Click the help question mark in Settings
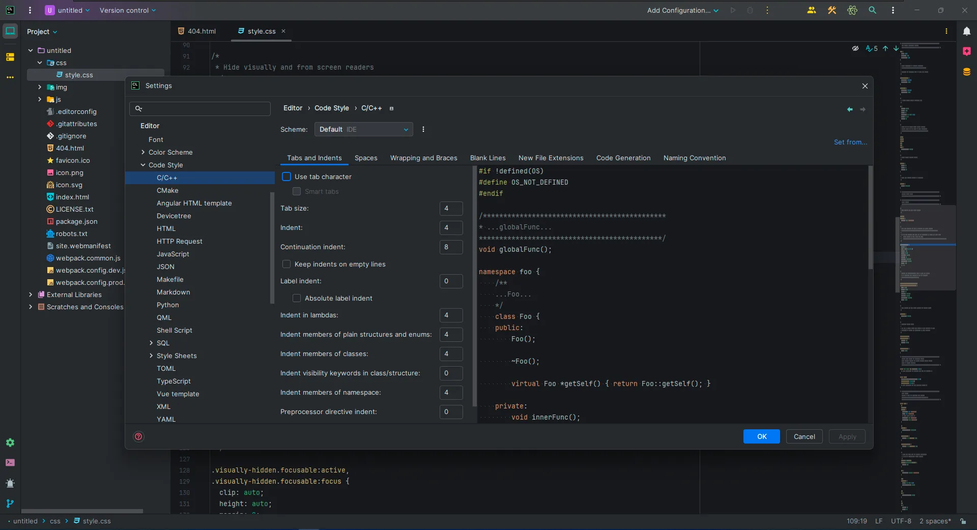 point(138,436)
